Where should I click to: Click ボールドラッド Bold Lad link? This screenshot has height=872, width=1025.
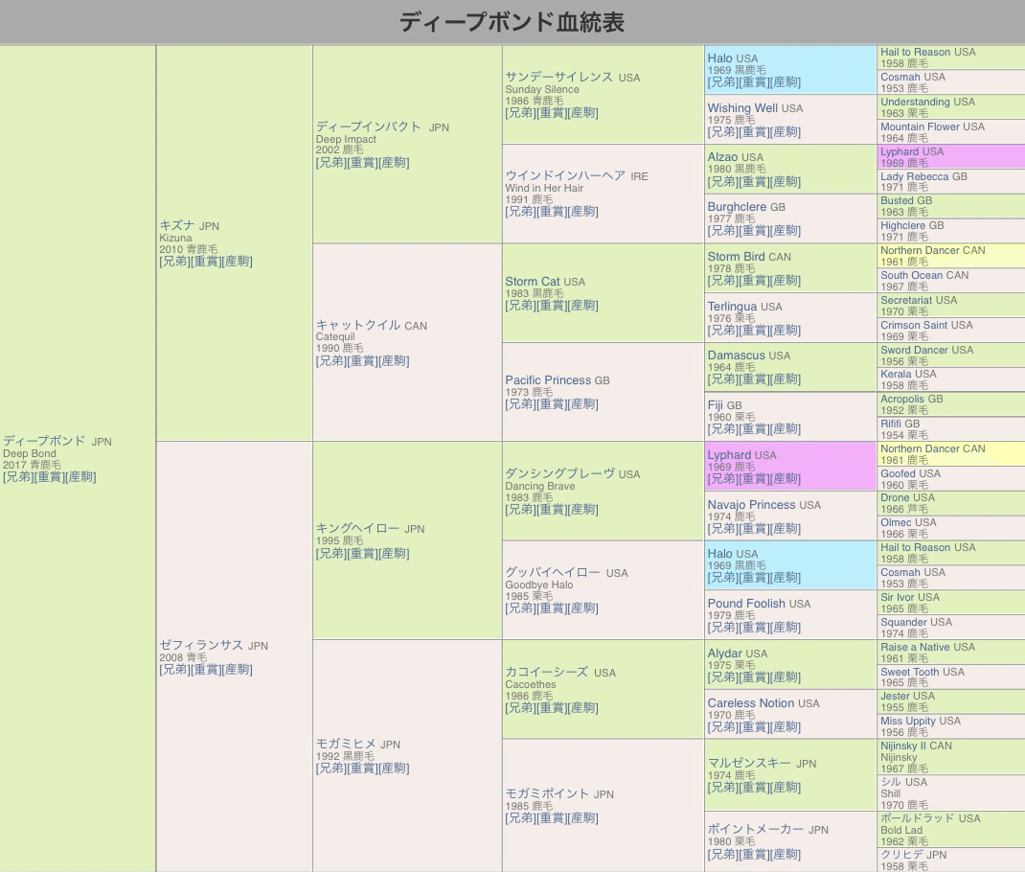click(917, 817)
